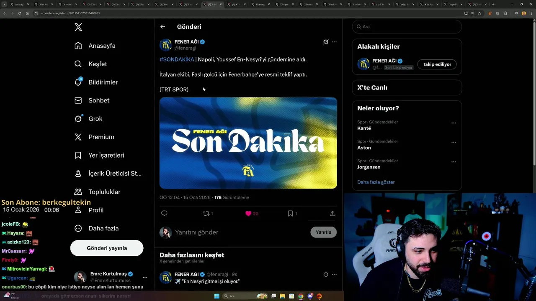
Task: Open File Explorer from the taskbar
Action: [x=283, y=296]
